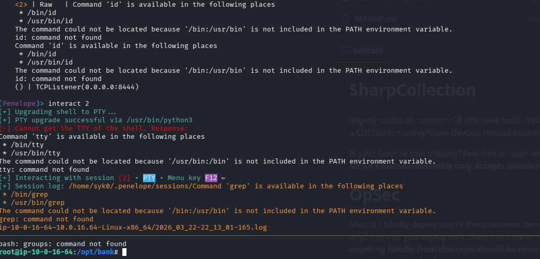This screenshot has height=259, width=540.
Task: Click the 'bash: groups: command not found' line
Action: 63,244
